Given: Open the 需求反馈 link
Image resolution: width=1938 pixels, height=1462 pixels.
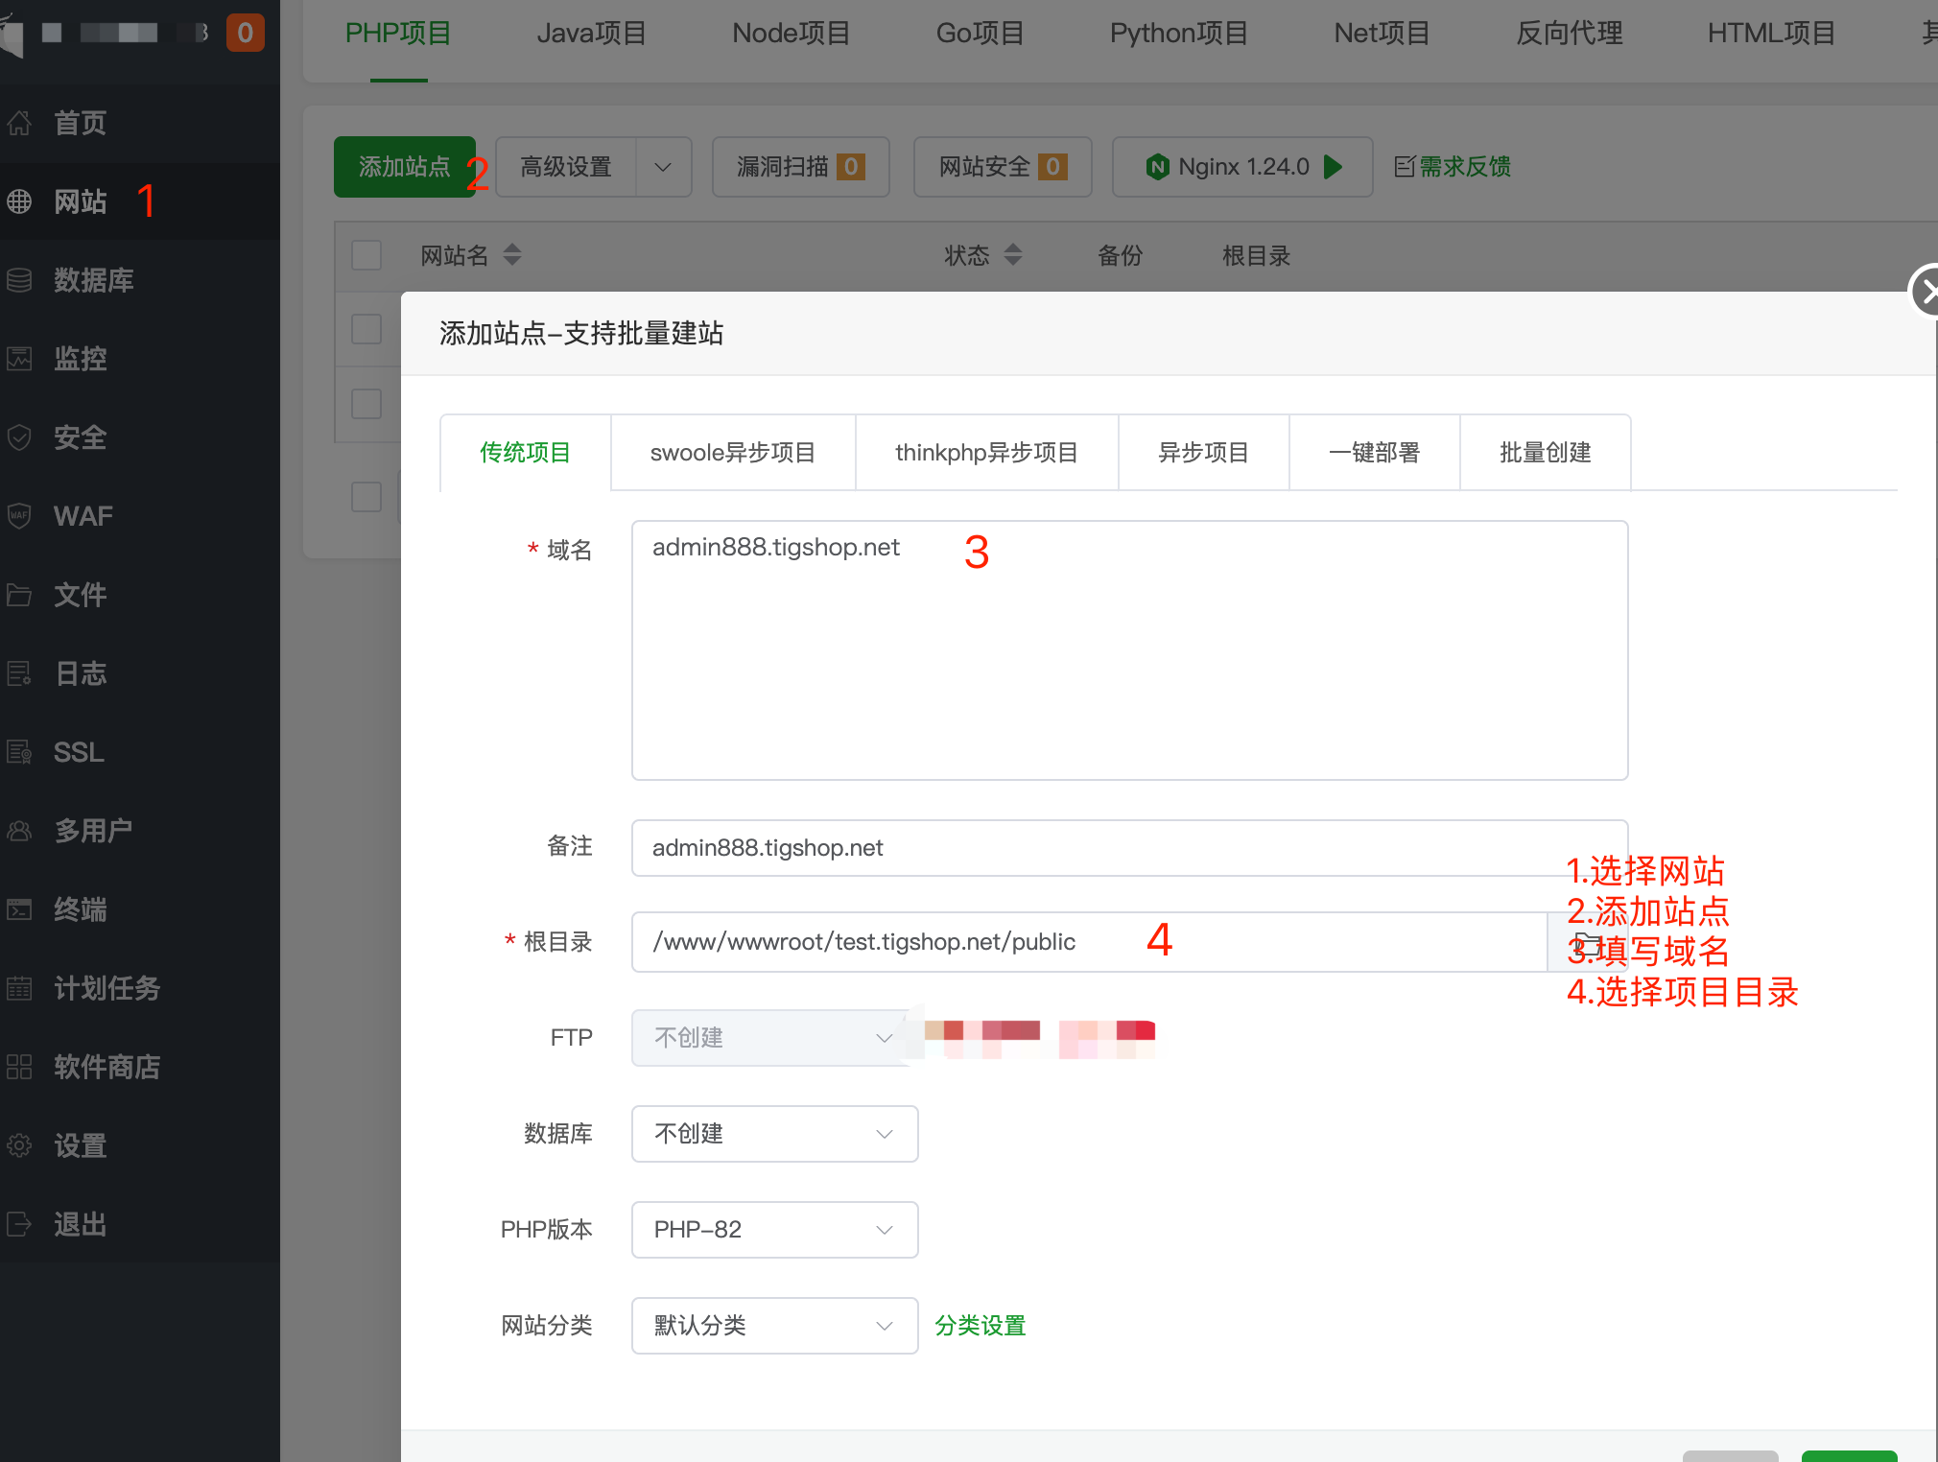Looking at the screenshot, I should pos(1465,167).
